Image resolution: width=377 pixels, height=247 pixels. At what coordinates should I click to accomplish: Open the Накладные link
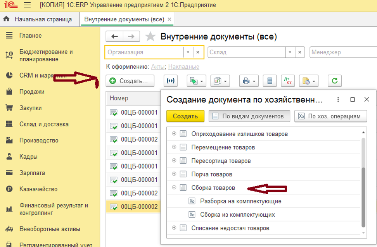pyautogui.click(x=184, y=67)
